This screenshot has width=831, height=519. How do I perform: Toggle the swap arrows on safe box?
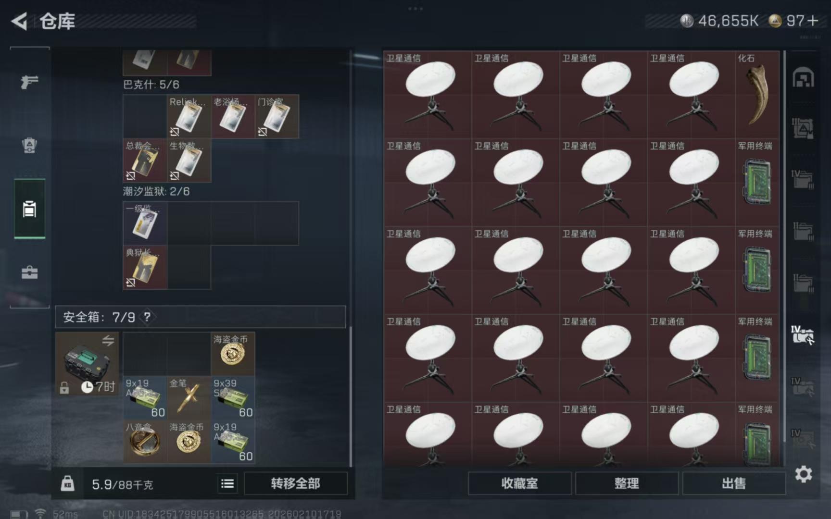click(x=108, y=341)
